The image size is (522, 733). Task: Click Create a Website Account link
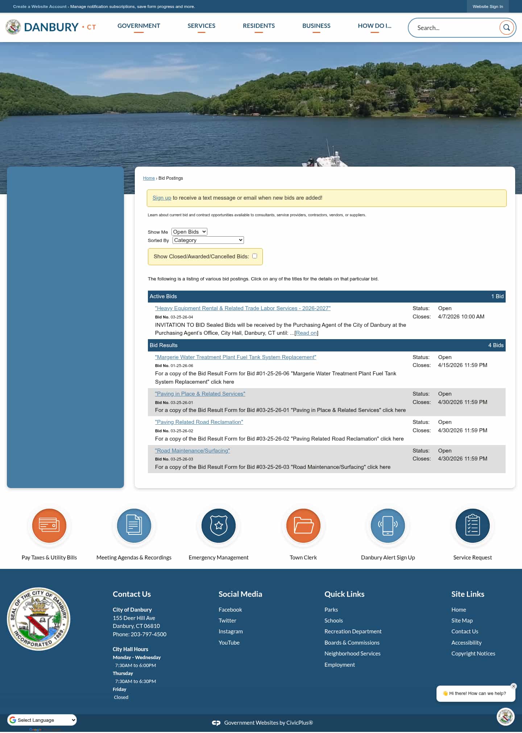(40, 7)
